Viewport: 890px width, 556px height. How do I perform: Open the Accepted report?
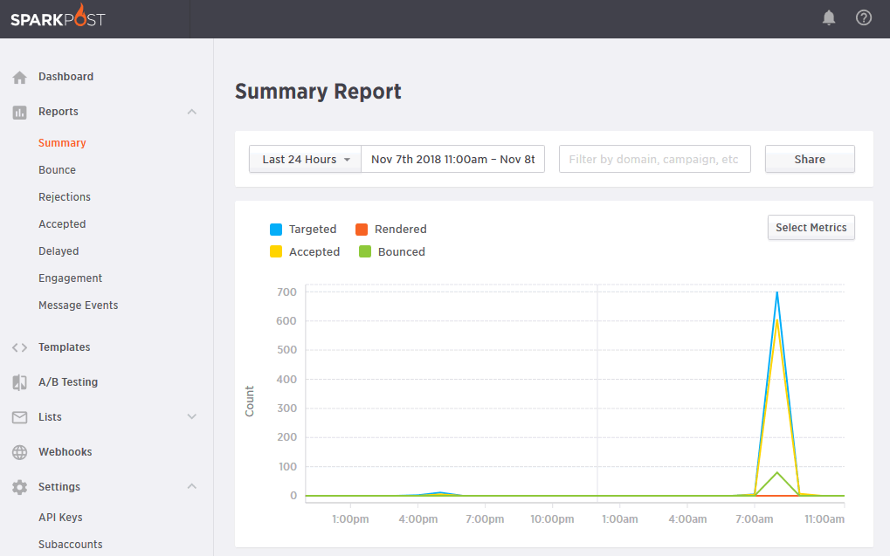[x=62, y=224]
